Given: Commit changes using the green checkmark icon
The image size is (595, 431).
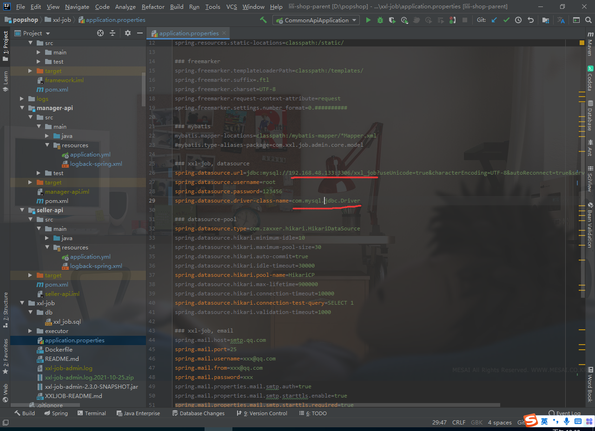Looking at the screenshot, I should [x=506, y=20].
